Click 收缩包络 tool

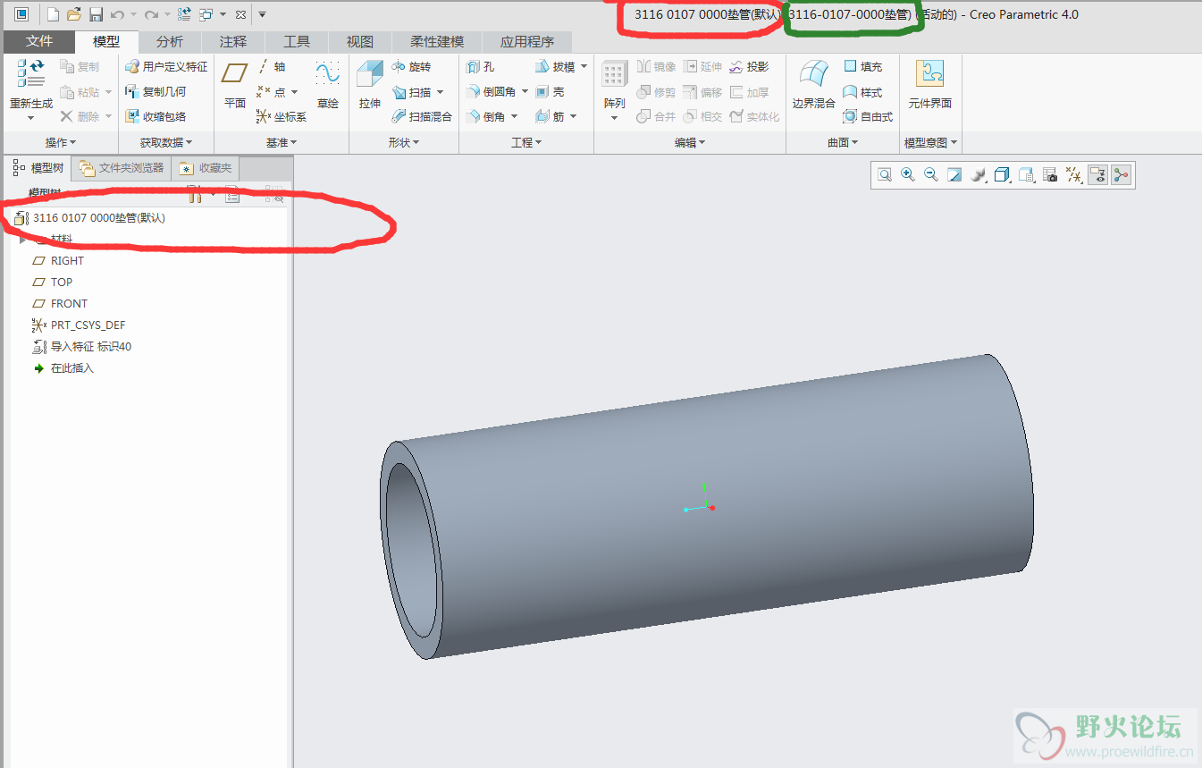156,116
